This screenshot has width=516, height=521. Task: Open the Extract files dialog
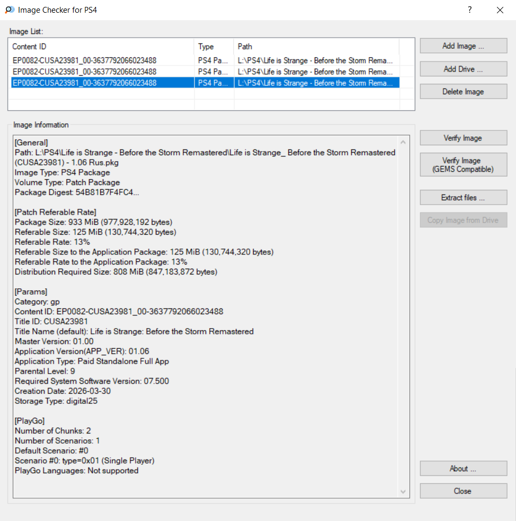click(463, 198)
